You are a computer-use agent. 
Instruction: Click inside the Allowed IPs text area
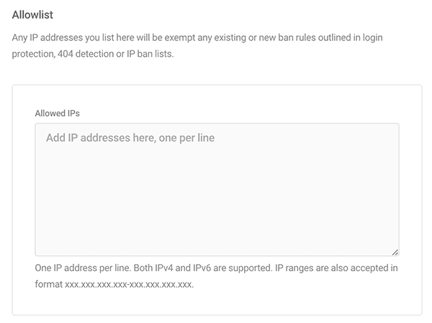pyautogui.click(x=217, y=189)
